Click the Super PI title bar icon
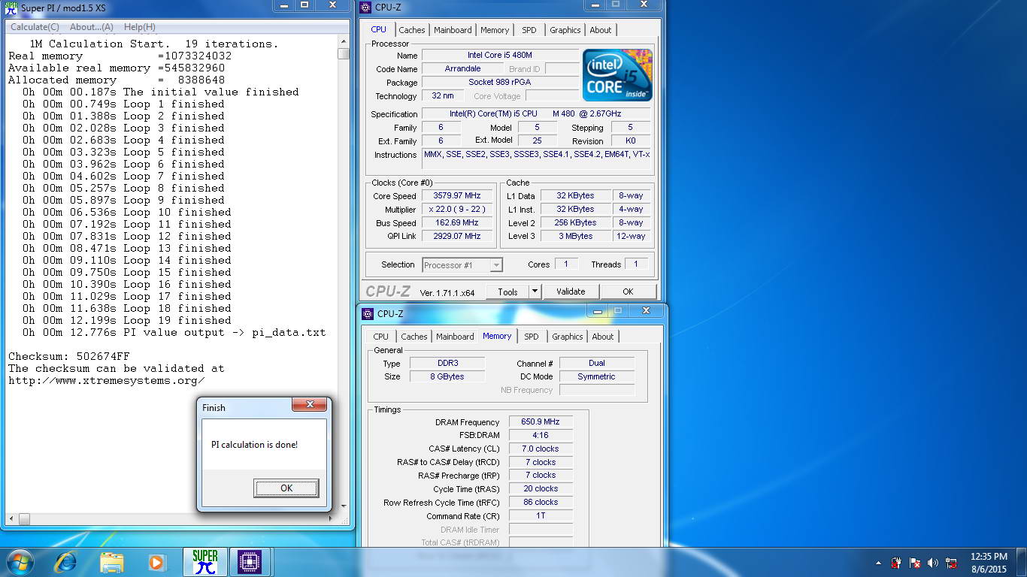This screenshot has width=1027, height=577. (11, 8)
